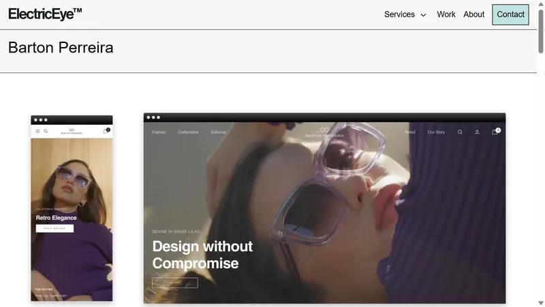Click Barton Perreira logo in desktop mockup

pos(324,132)
